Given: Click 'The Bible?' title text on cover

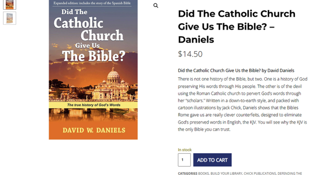Looking at the screenshot, I should point(94,56).
